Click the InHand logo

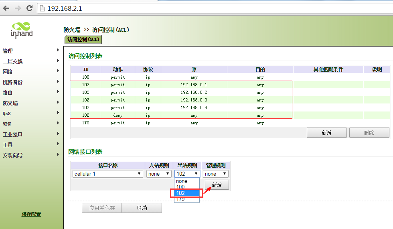(21, 30)
